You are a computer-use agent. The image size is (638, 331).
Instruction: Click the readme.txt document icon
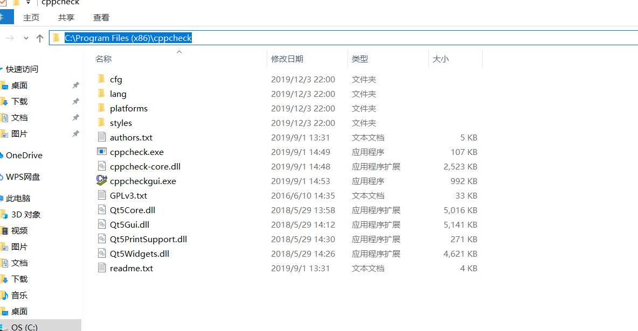[x=102, y=268]
